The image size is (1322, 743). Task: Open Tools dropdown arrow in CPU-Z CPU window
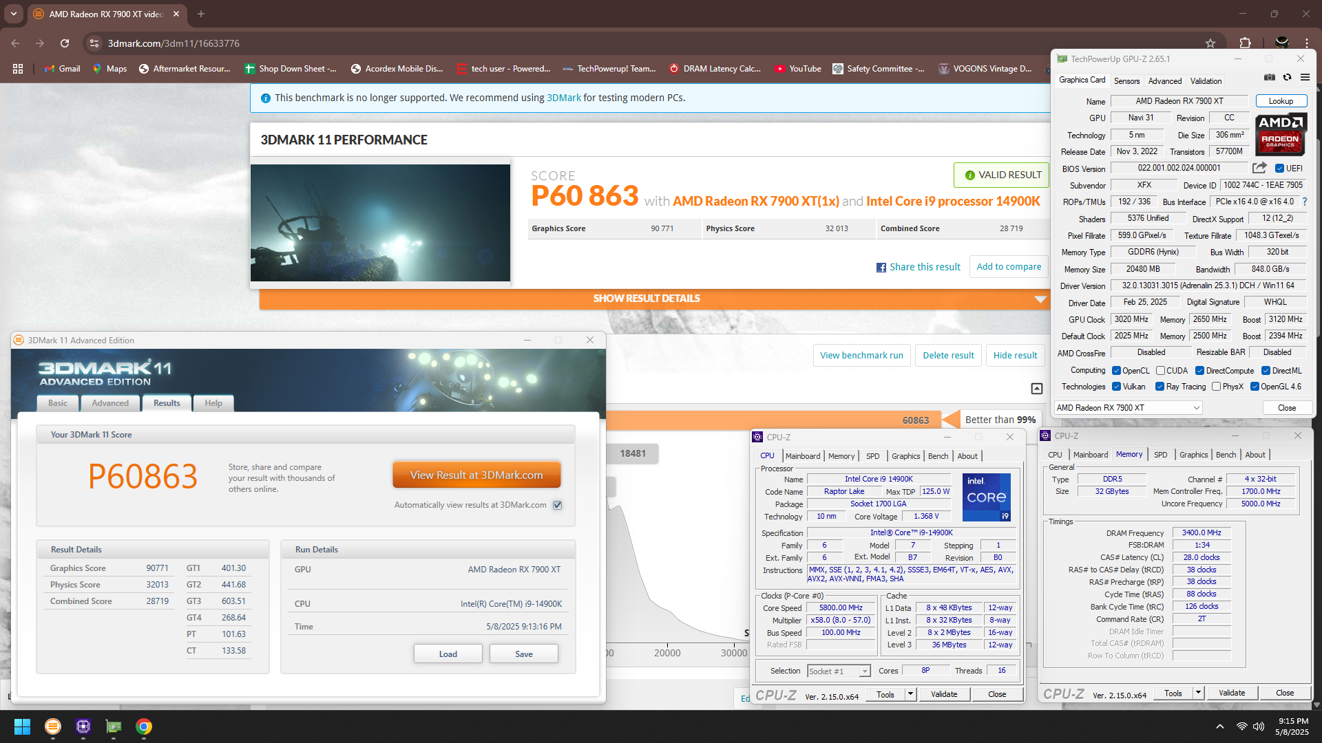(910, 694)
